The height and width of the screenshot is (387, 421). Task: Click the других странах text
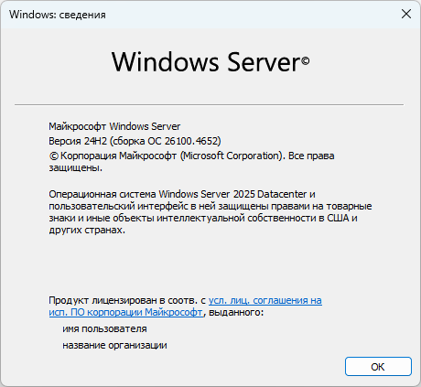[x=87, y=230]
